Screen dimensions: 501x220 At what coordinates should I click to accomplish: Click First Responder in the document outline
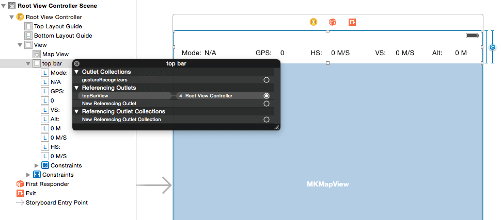tap(47, 184)
